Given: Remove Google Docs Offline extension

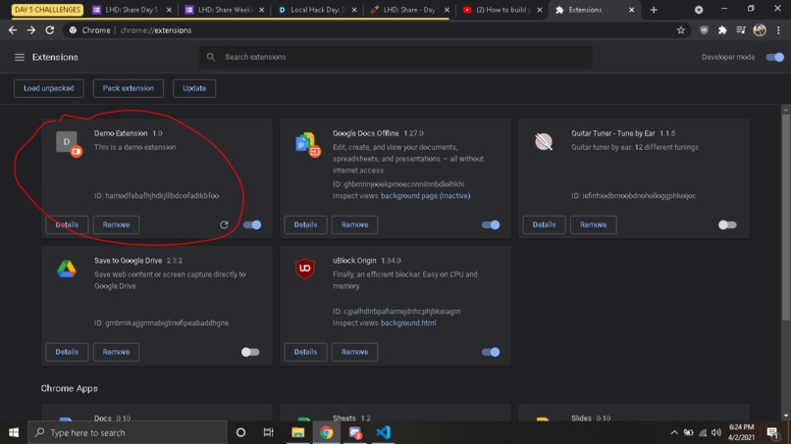Looking at the screenshot, I should (354, 224).
